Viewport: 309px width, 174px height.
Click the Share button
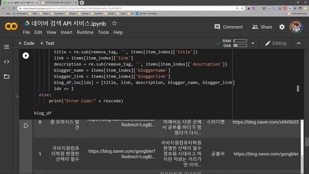tap(262, 27)
